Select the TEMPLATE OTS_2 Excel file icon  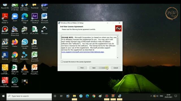15,69
